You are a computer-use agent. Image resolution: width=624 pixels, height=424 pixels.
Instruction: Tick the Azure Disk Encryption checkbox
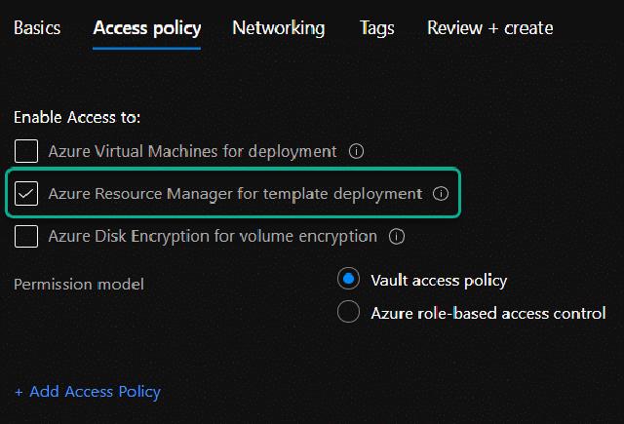coord(27,236)
